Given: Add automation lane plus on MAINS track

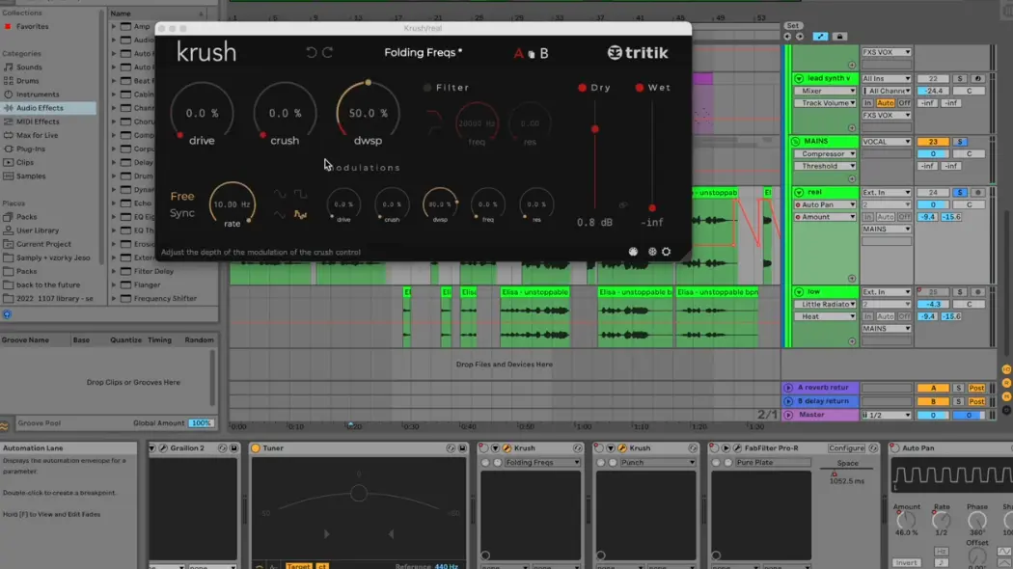Looking at the screenshot, I should pyautogui.click(x=852, y=179).
